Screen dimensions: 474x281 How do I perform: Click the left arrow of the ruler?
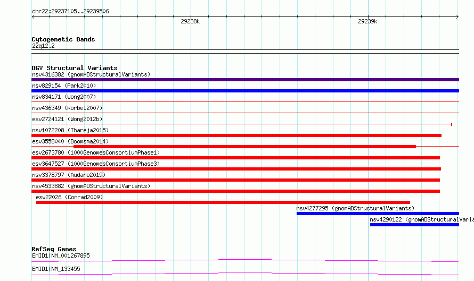(33, 16)
